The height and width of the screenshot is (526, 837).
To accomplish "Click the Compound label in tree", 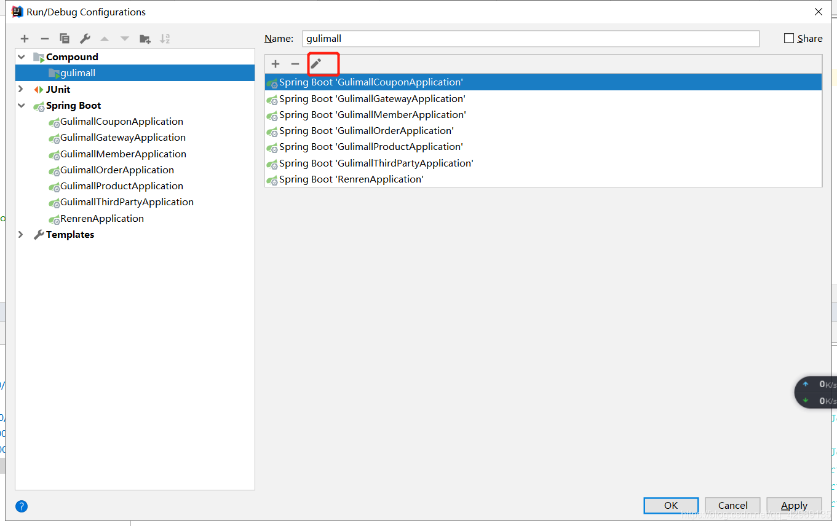I will [x=72, y=57].
